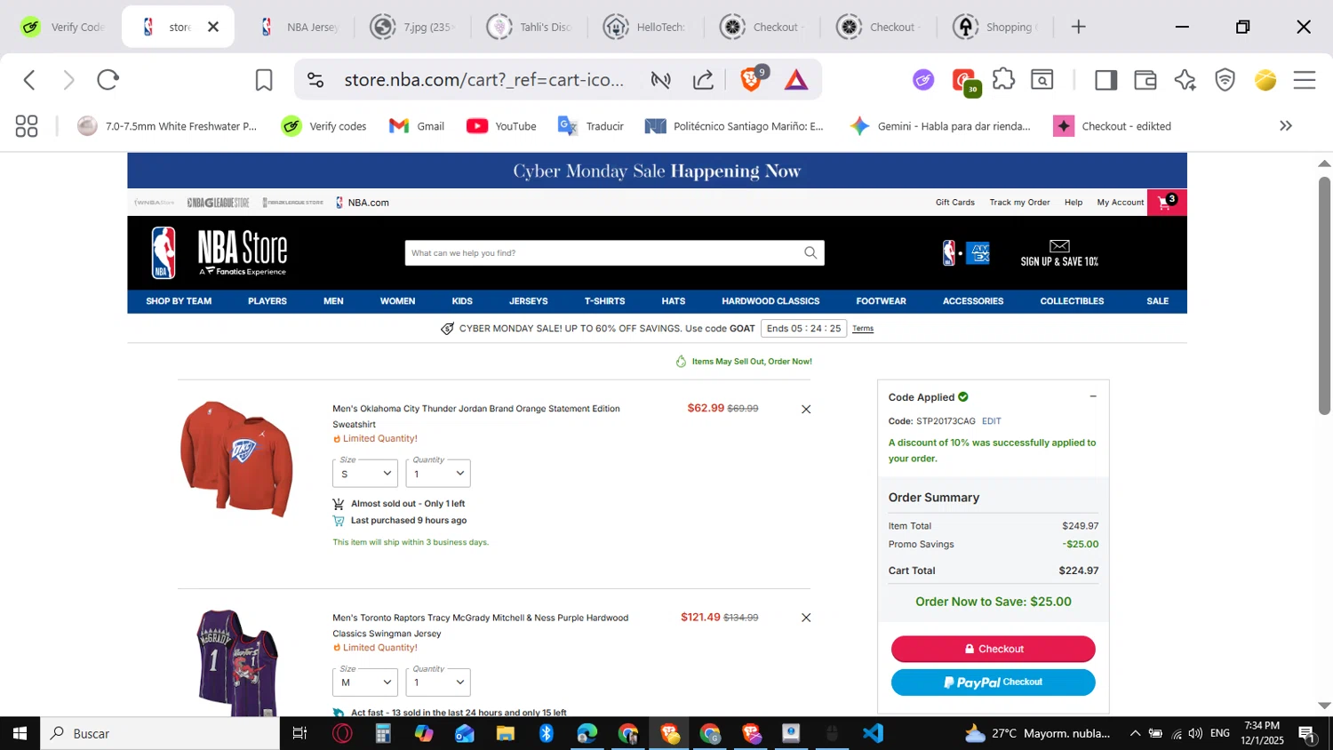Screen dimensions: 1333x750
Task: Click PayPal Checkout button
Action: (993, 682)
